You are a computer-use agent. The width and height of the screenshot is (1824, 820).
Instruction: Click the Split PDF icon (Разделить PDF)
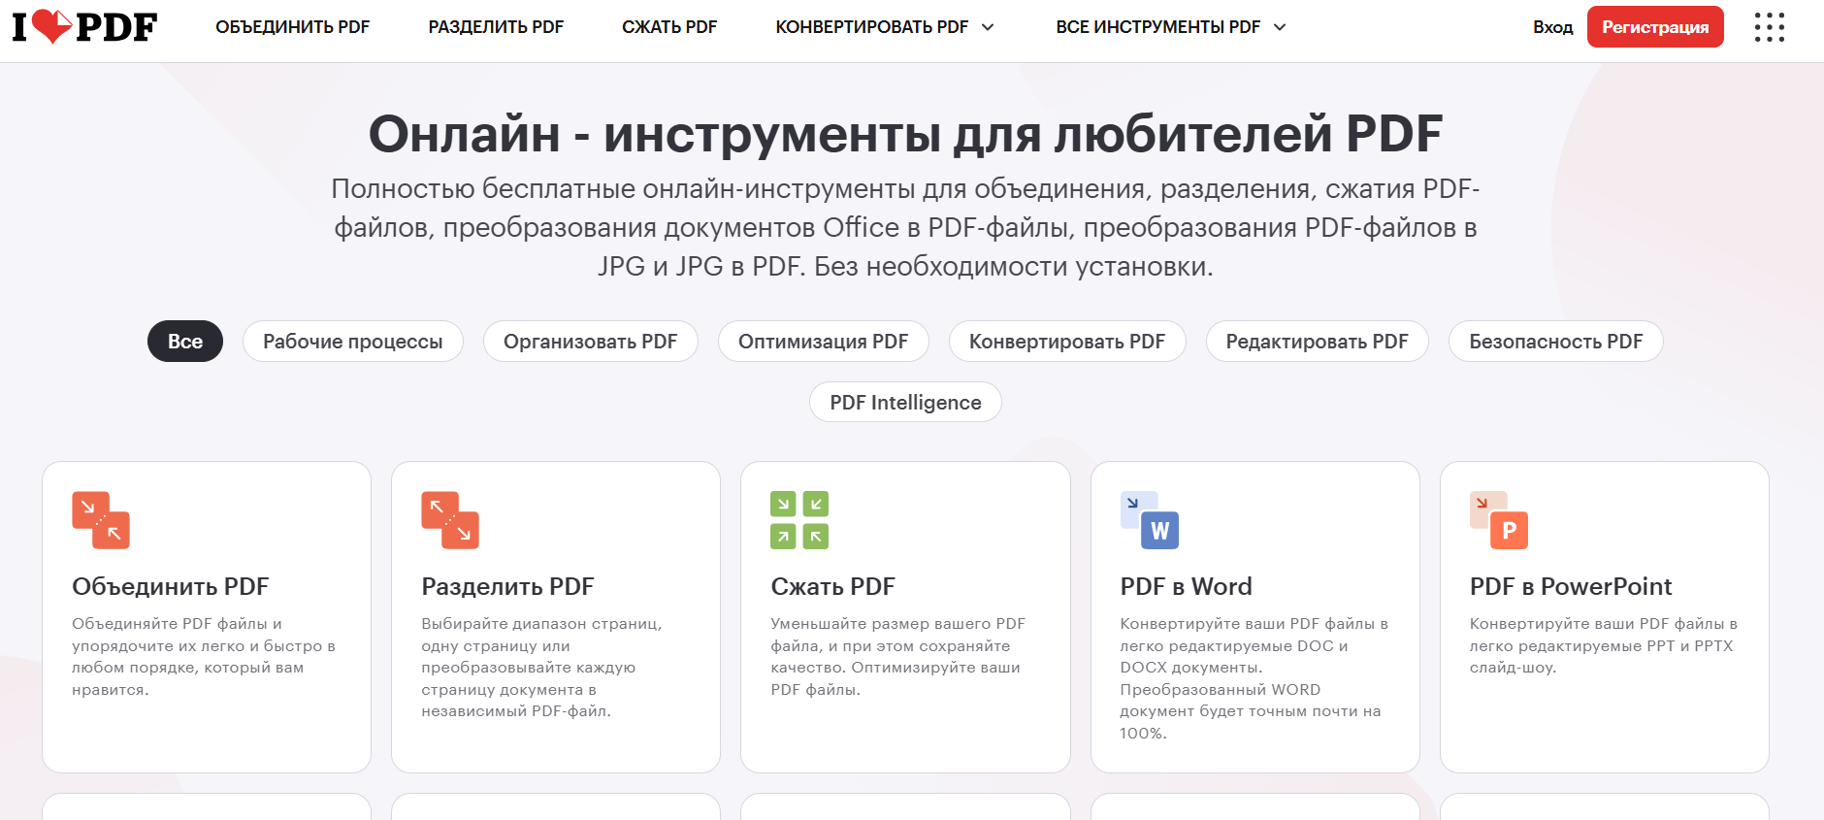pyautogui.click(x=450, y=520)
